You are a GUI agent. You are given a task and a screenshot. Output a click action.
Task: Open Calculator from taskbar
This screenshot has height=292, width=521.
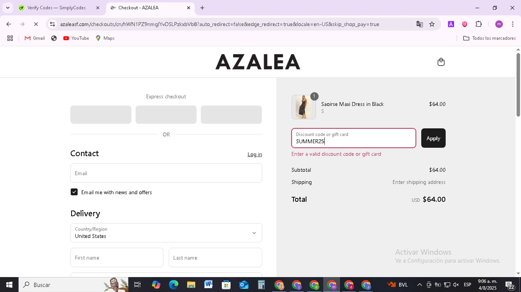(261, 285)
